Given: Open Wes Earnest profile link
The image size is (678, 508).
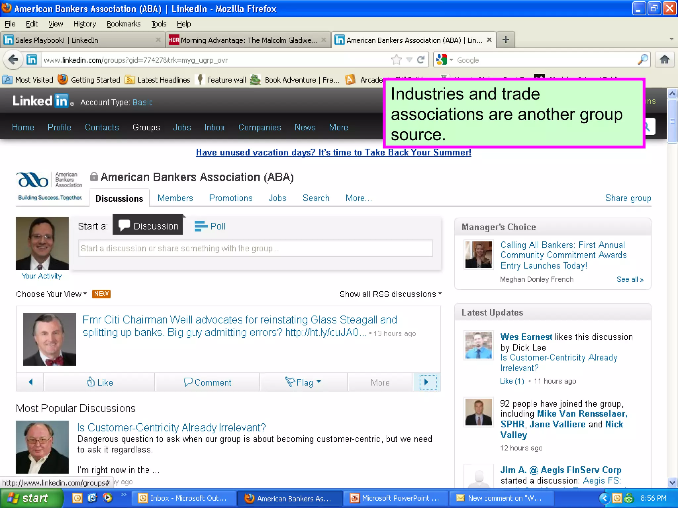Looking at the screenshot, I should pos(526,337).
